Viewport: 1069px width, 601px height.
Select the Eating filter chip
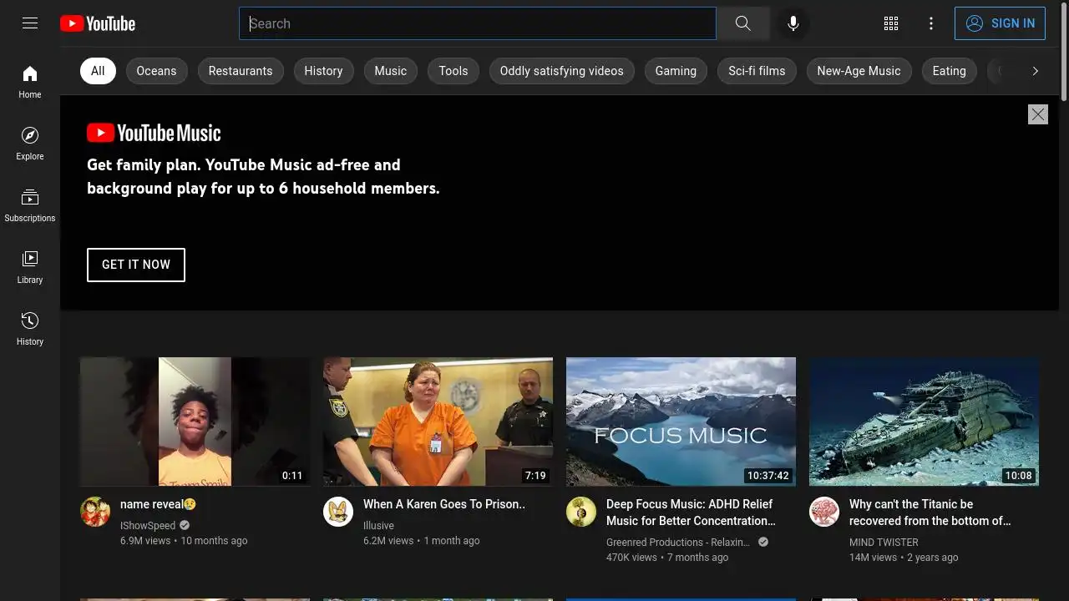click(x=949, y=71)
